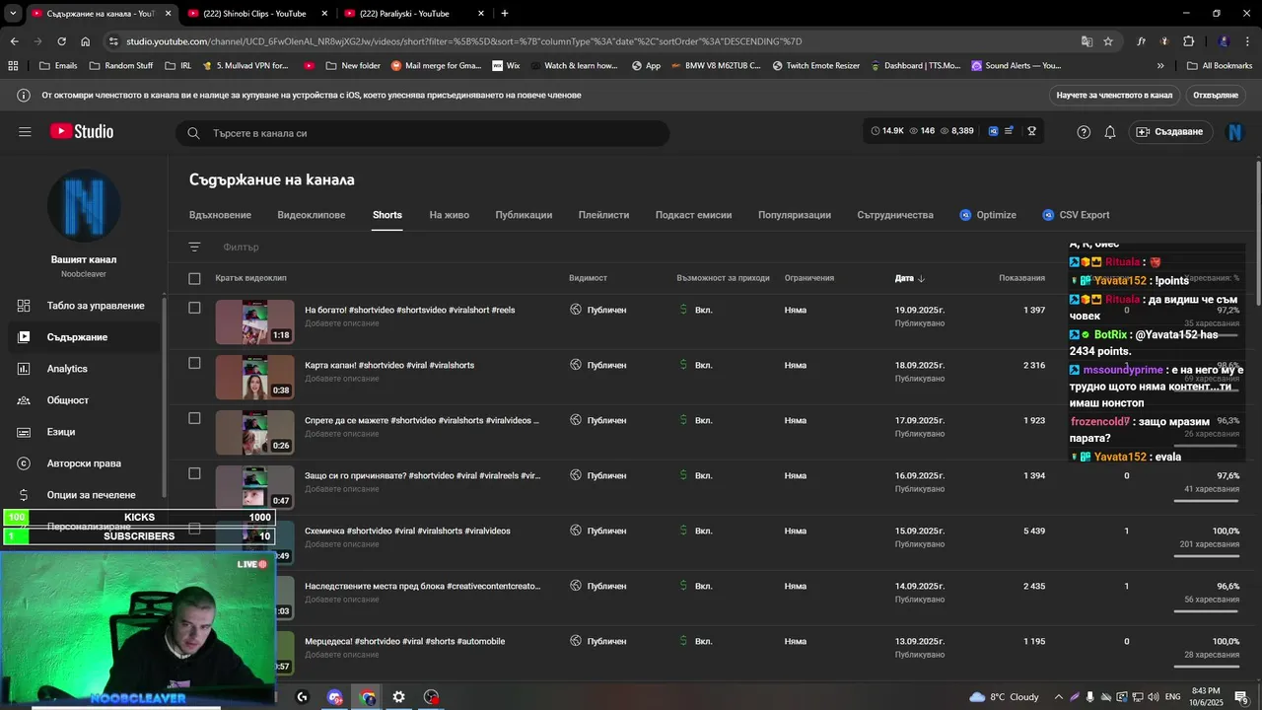Toggle visibility globe for Наследствените места row
Viewport: 1262px width, 710px height.
coord(576,586)
